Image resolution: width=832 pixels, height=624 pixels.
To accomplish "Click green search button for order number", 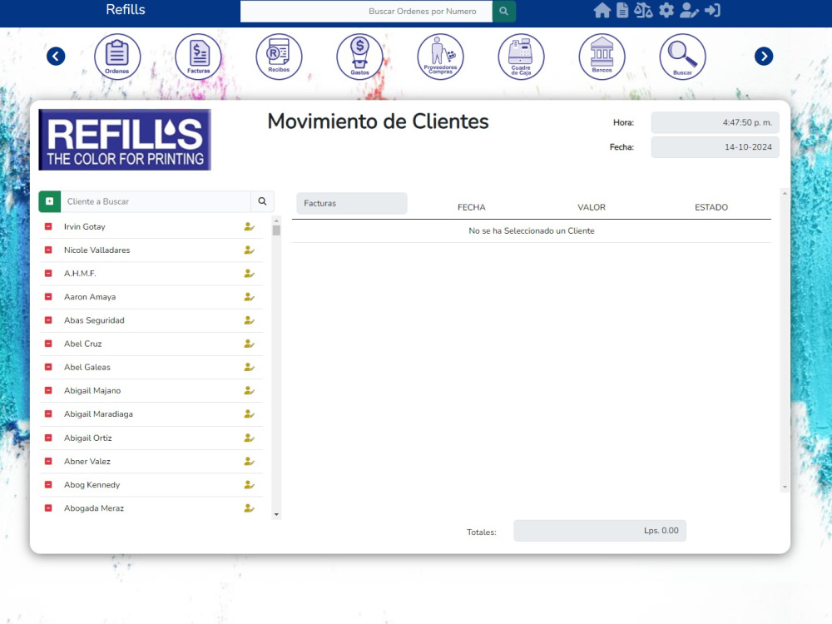I will (503, 11).
